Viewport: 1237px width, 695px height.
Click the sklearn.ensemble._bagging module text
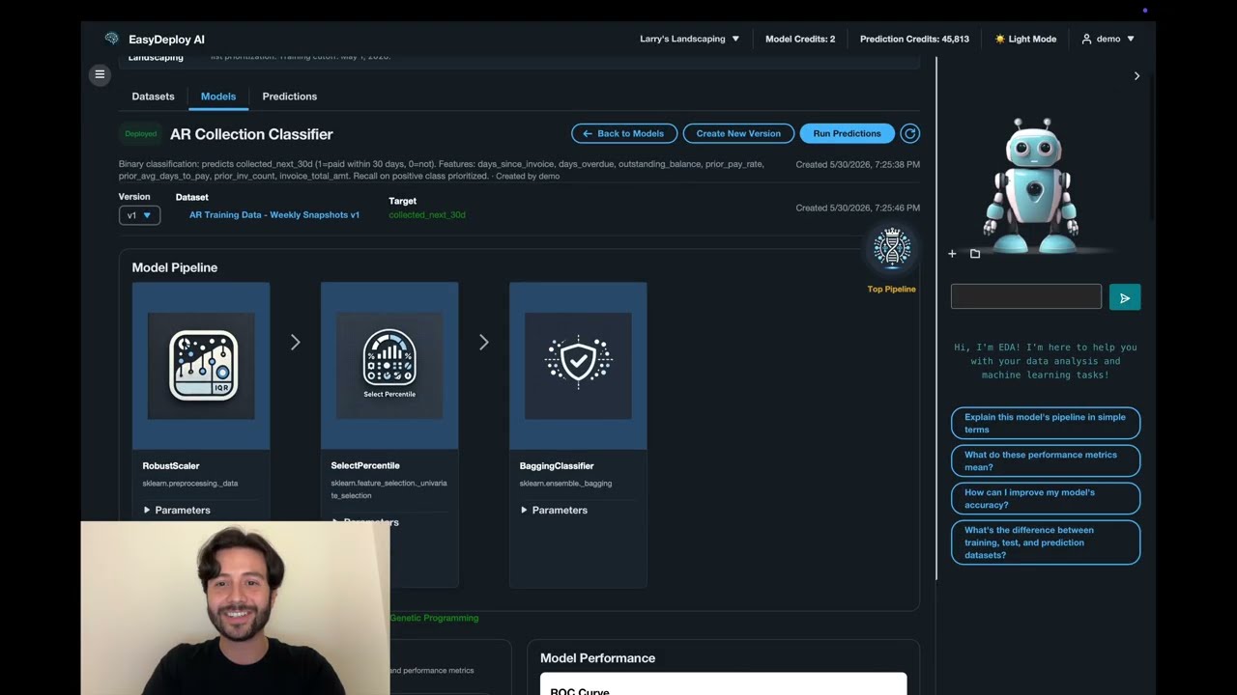566,483
